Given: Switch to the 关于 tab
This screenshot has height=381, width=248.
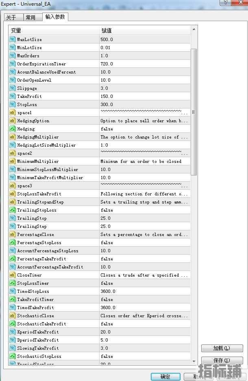Looking at the screenshot, I should coord(11,17).
